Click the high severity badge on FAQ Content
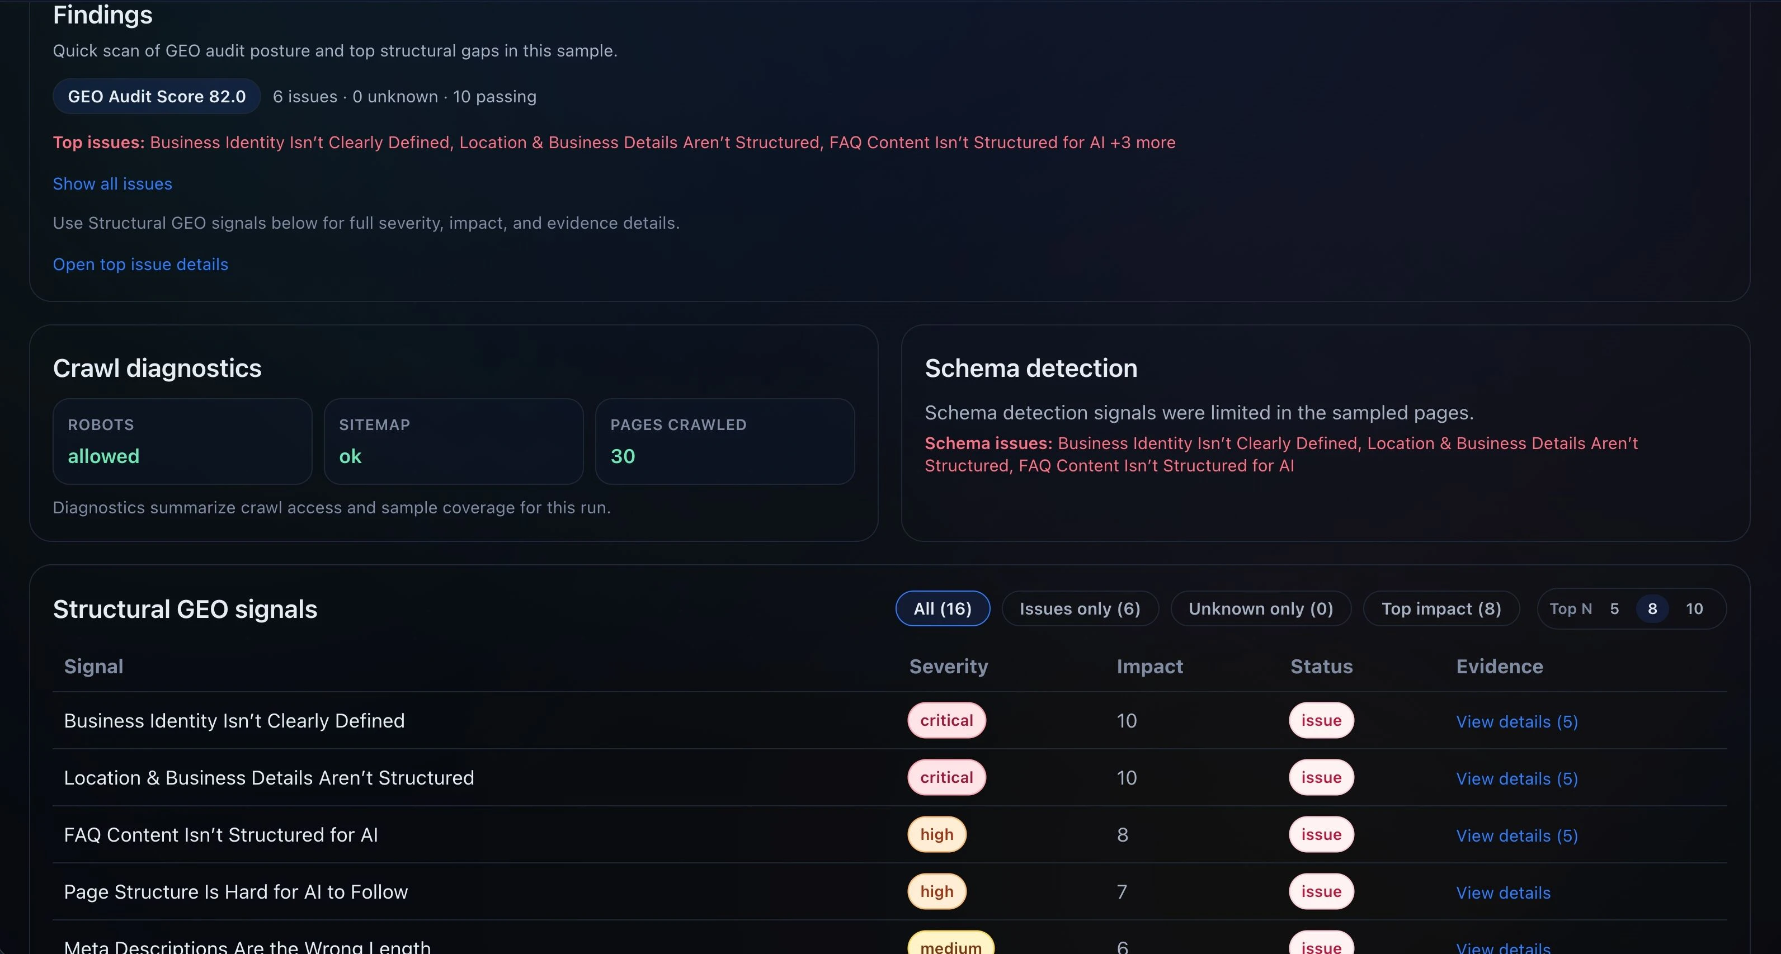The width and height of the screenshot is (1781, 954). click(937, 834)
